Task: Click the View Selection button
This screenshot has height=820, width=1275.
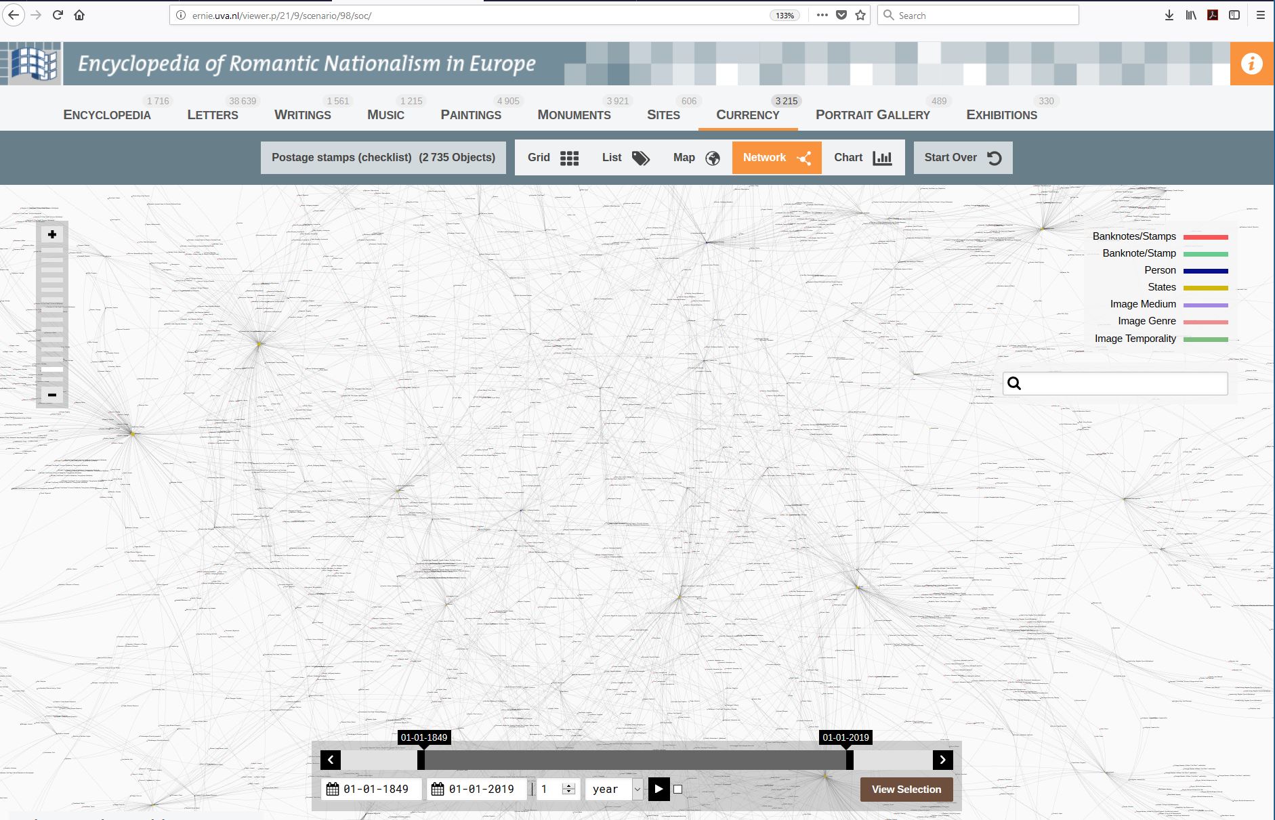Action: (x=906, y=790)
